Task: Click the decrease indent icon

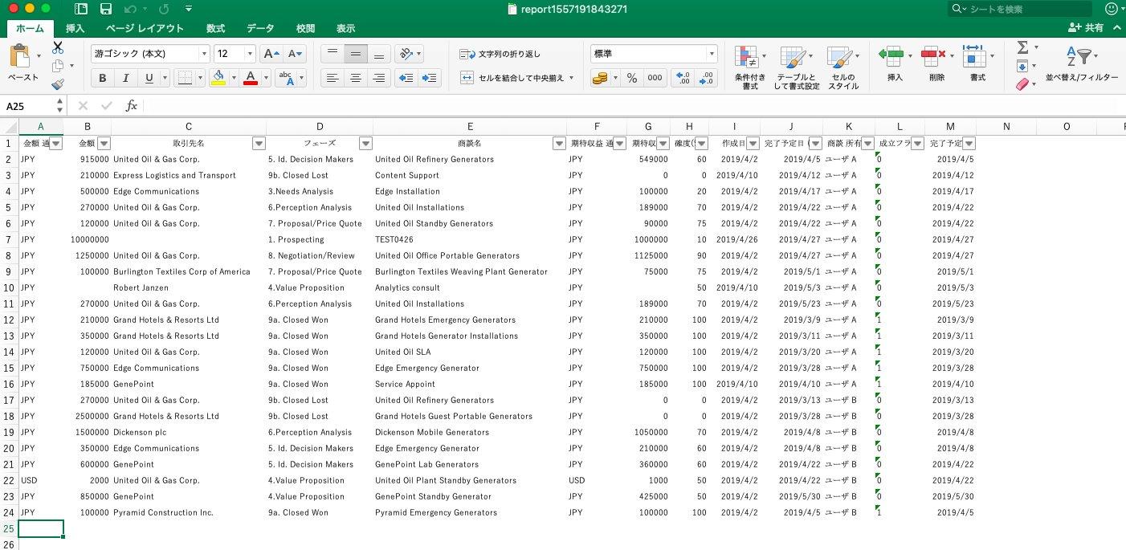Action: (x=406, y=78)
